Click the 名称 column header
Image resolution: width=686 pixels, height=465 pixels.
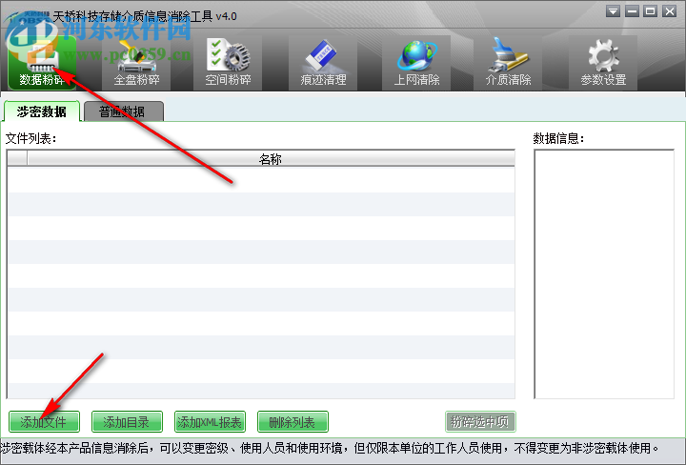[271, 158]
